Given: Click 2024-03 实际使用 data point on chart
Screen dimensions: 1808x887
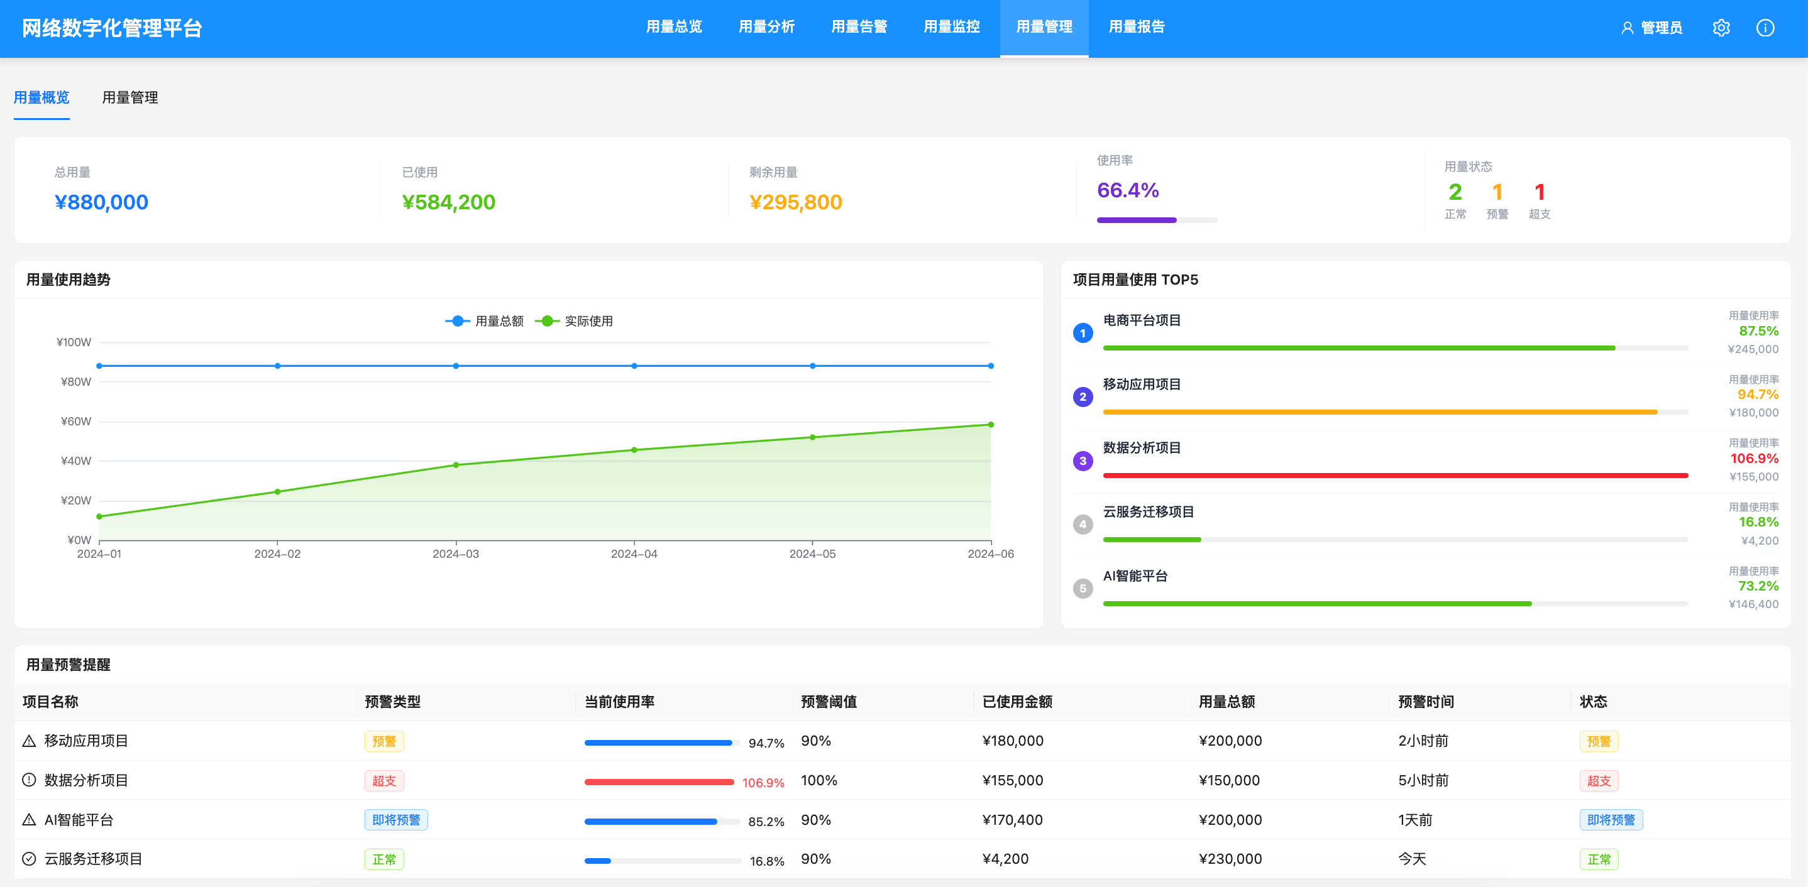Looking at the screenshot, I should coord(456,465).
